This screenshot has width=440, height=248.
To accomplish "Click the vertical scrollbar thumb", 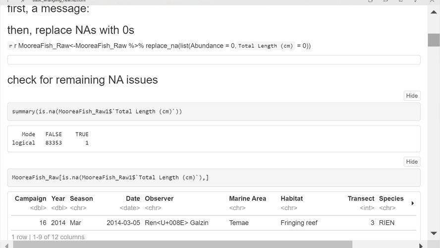I will [x=434, y=40].
